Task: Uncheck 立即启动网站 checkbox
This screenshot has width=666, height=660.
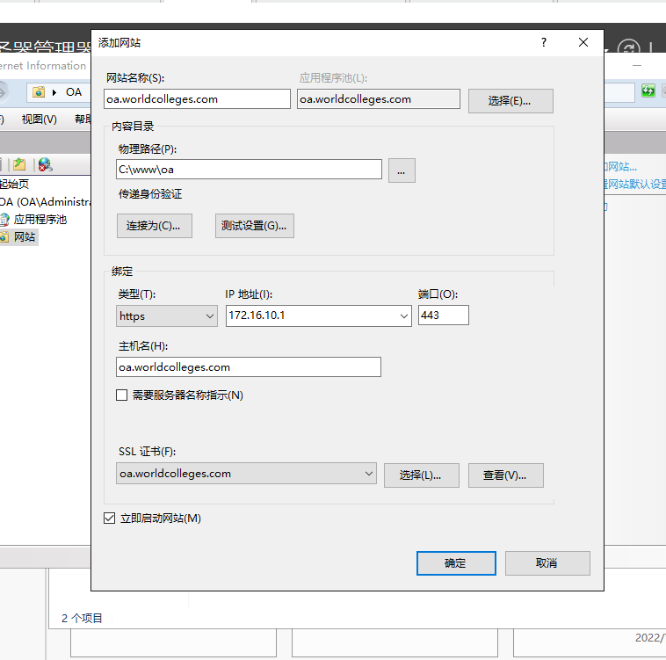Action: pos(110,519)
